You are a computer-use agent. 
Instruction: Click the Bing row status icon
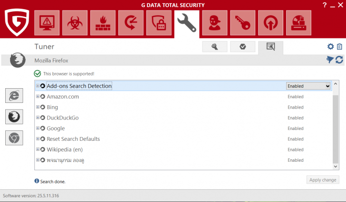click(43, 107)
